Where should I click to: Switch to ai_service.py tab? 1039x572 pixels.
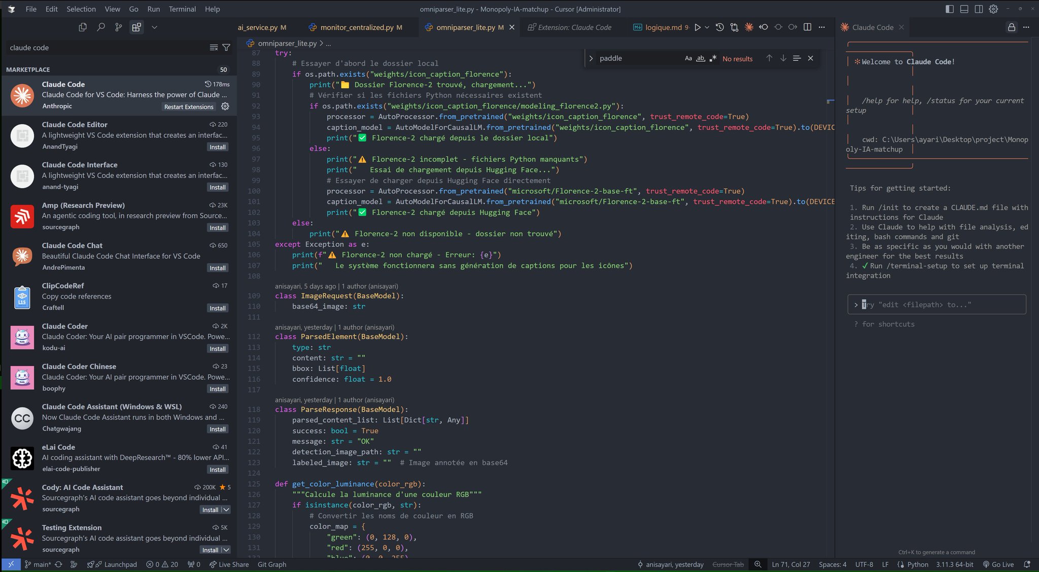(x=261, y=27)
